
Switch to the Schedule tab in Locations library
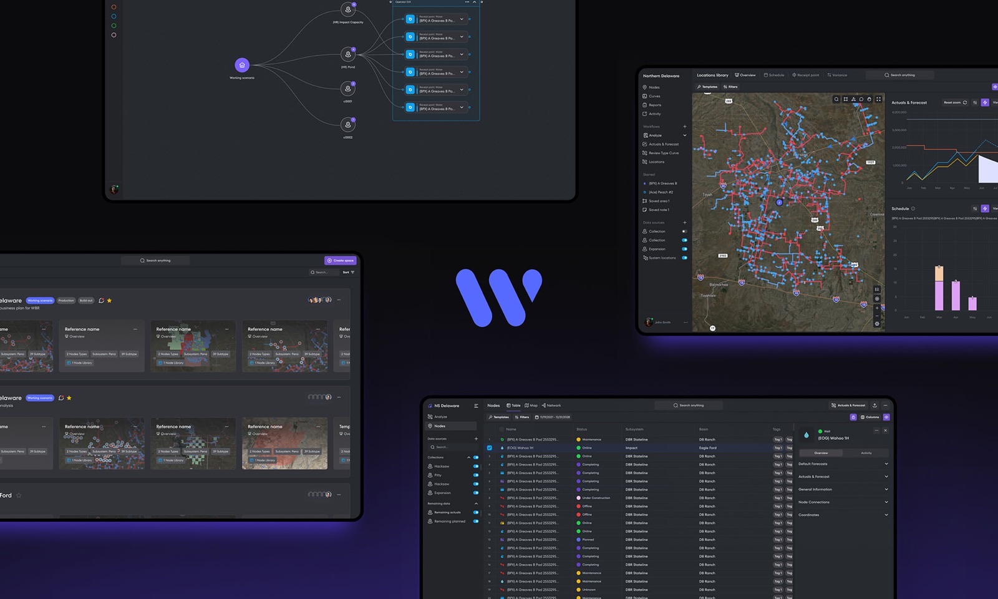tap(774, 75)
